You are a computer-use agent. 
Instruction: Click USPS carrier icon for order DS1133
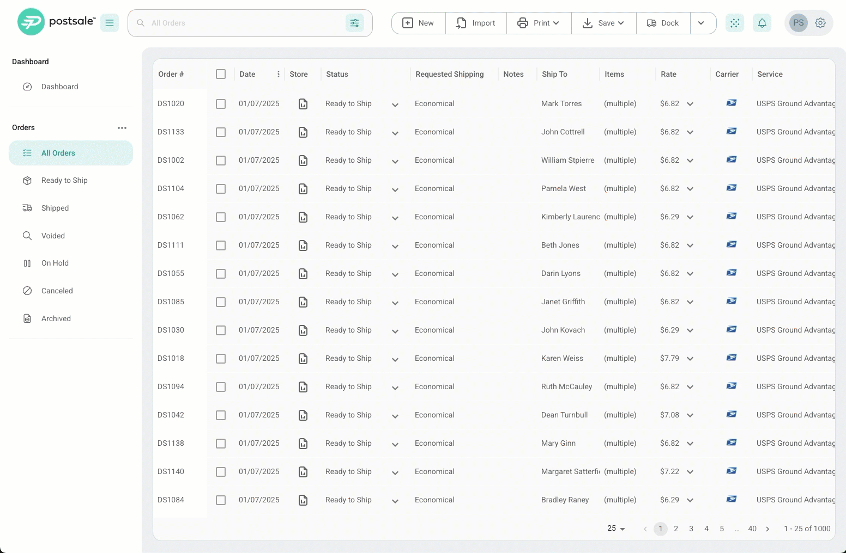732,131
